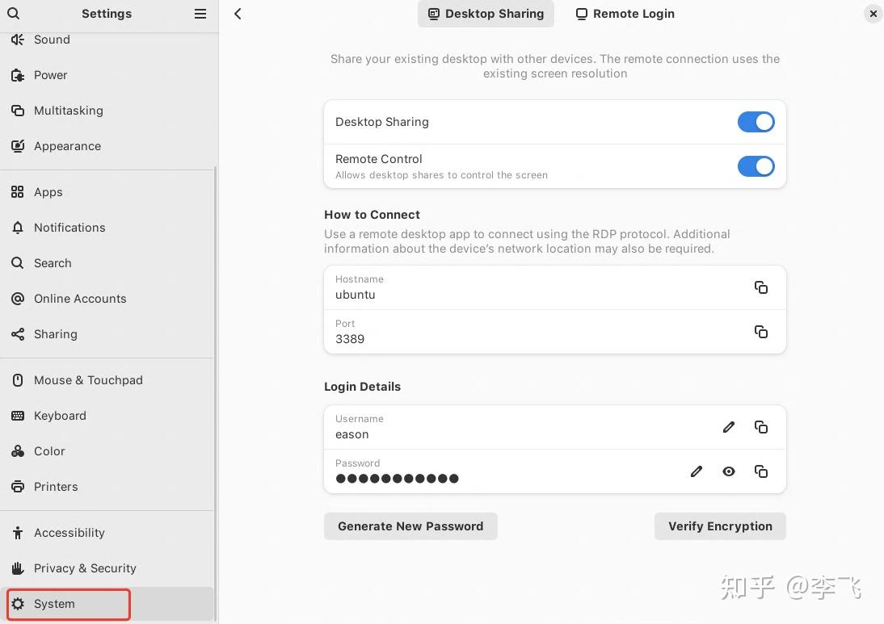Copy the port number 3389
The height and width of the screenshot is (624, 884).
click(x=760, y=332)
